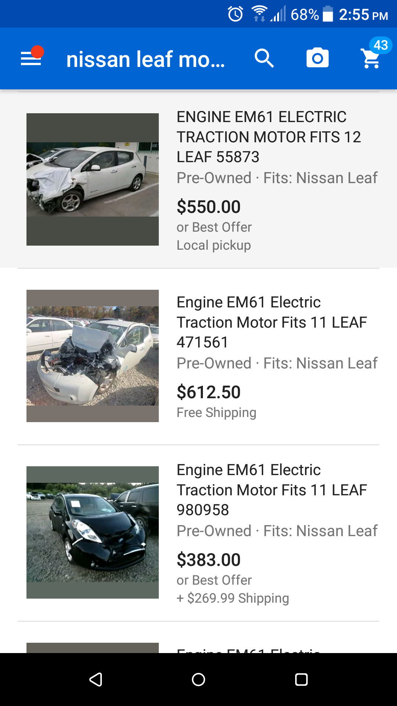The width and height of the screenshot is (397, 706).
Task: Open listing title ending in 980958
Action: pyautogui.click(x=271, y=490)
